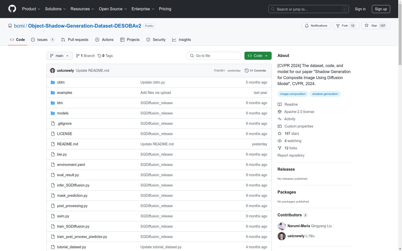Switch to the Issues tab
The width and height of the screenshot is (402, 251).
[43, 40]
